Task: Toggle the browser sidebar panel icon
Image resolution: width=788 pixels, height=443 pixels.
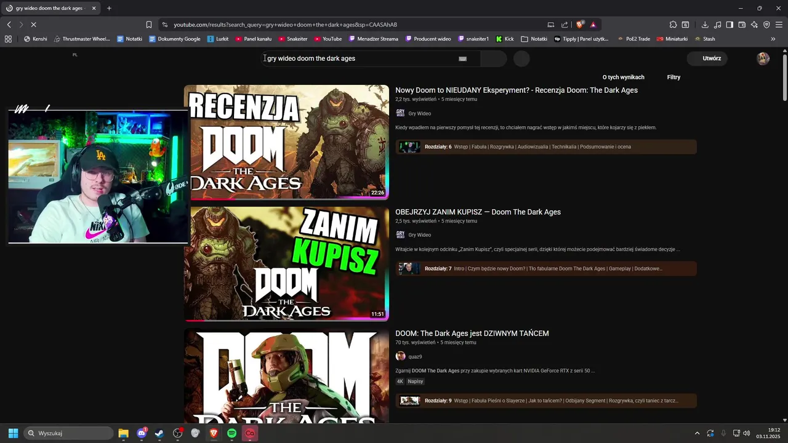Action: tap(730, 25)
